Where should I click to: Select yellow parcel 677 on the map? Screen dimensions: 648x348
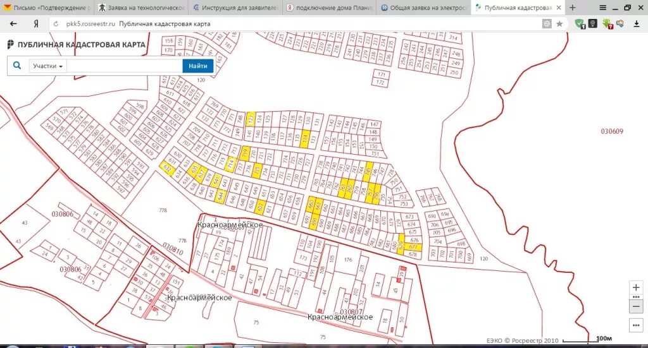click(x=413, y=247)
